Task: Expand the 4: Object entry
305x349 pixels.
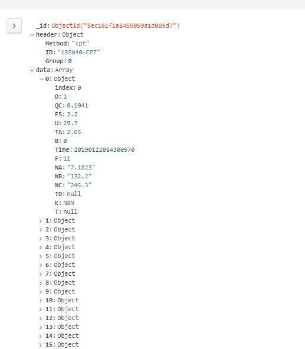Action: (x=41, y=247)
